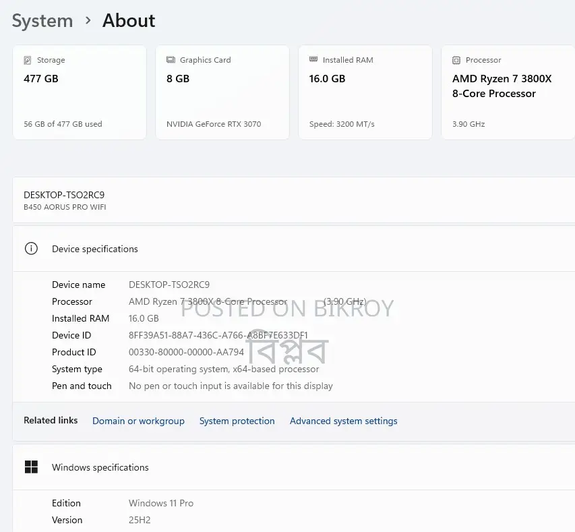Click the Windows logo beside Windows specifications
This screenshot has height=532, width=575.
(x=31, y=467)
